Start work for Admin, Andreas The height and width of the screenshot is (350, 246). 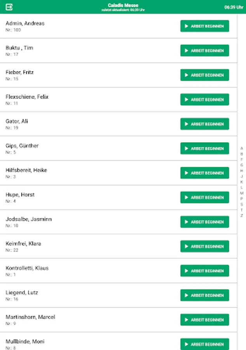[204, 26]
